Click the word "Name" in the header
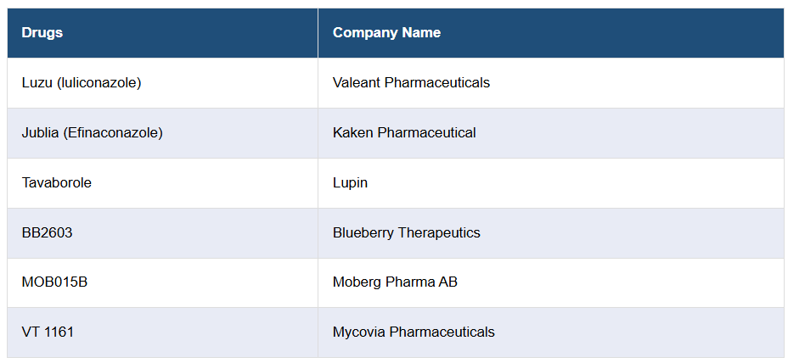 pos(421,33)
